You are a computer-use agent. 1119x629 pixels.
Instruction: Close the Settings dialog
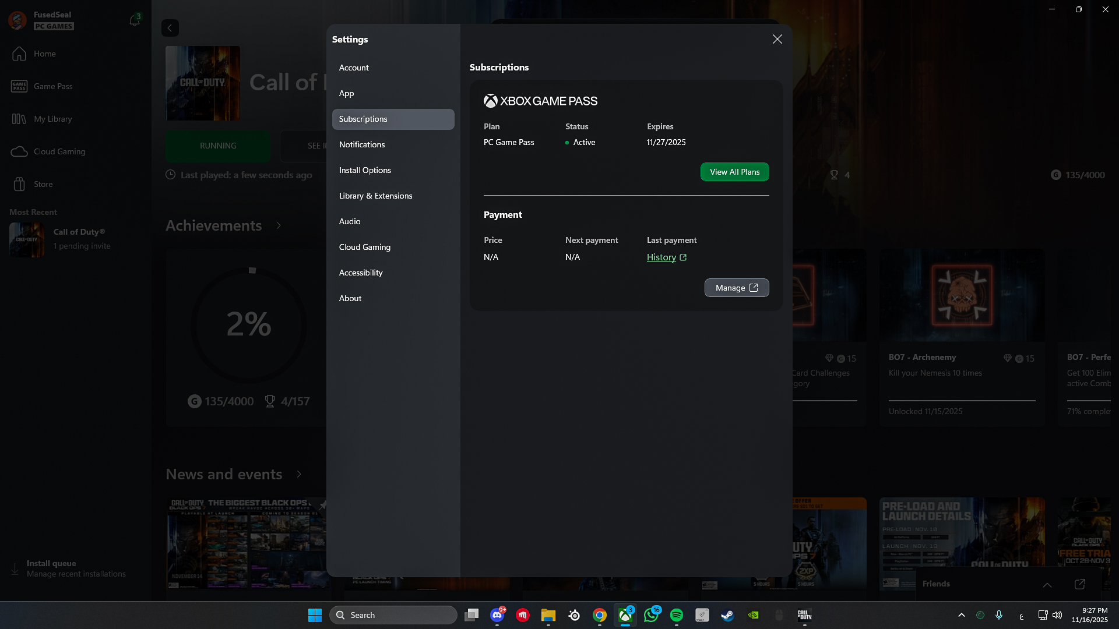pos(777,39)
